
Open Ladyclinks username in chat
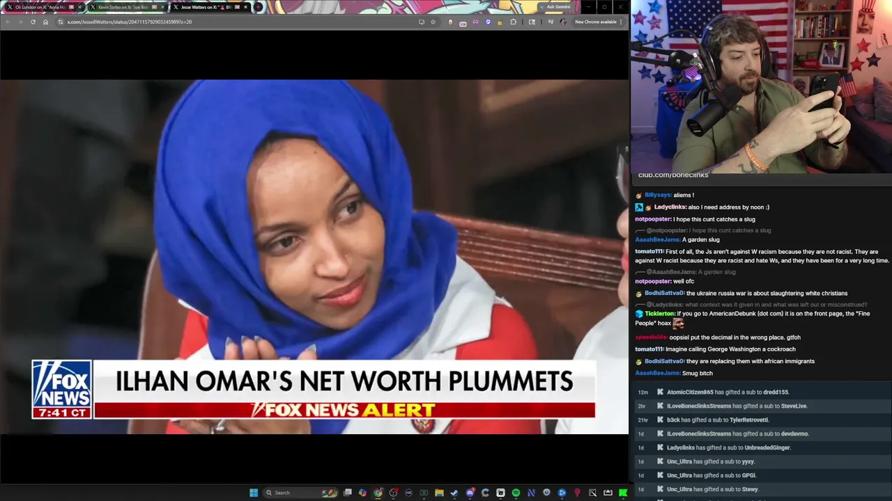tap(670, 207)
